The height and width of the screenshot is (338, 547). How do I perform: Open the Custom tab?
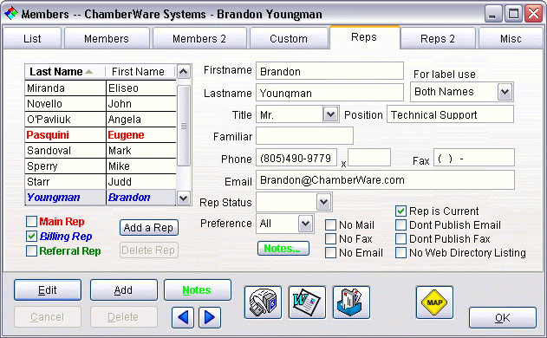(x=289, y=38)
